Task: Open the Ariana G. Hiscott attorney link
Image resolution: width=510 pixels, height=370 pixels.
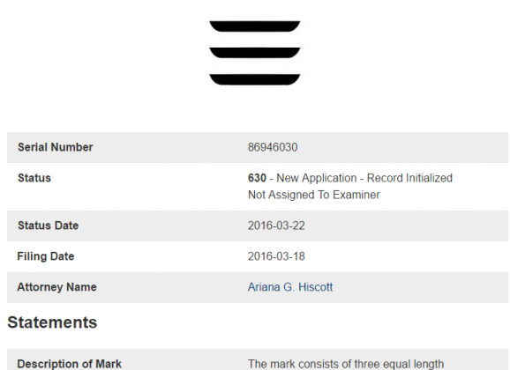Action: pos(290,287)
